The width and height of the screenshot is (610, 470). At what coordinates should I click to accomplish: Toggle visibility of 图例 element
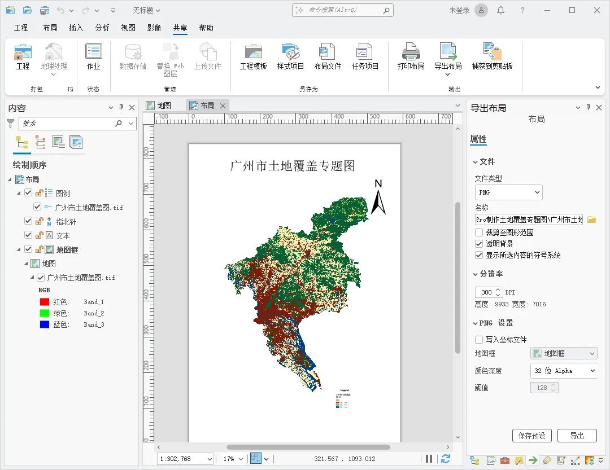click(x=28, y=192)
